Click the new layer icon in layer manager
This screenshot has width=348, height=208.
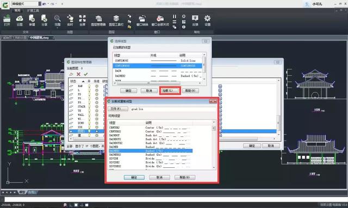[71, 74]
